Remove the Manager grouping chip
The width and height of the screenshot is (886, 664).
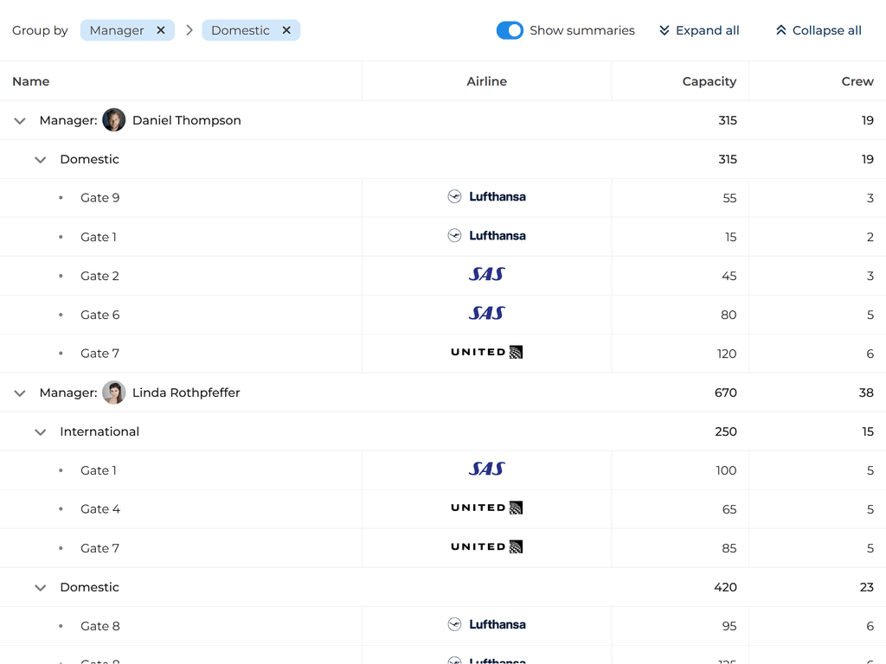pos(161,30)
